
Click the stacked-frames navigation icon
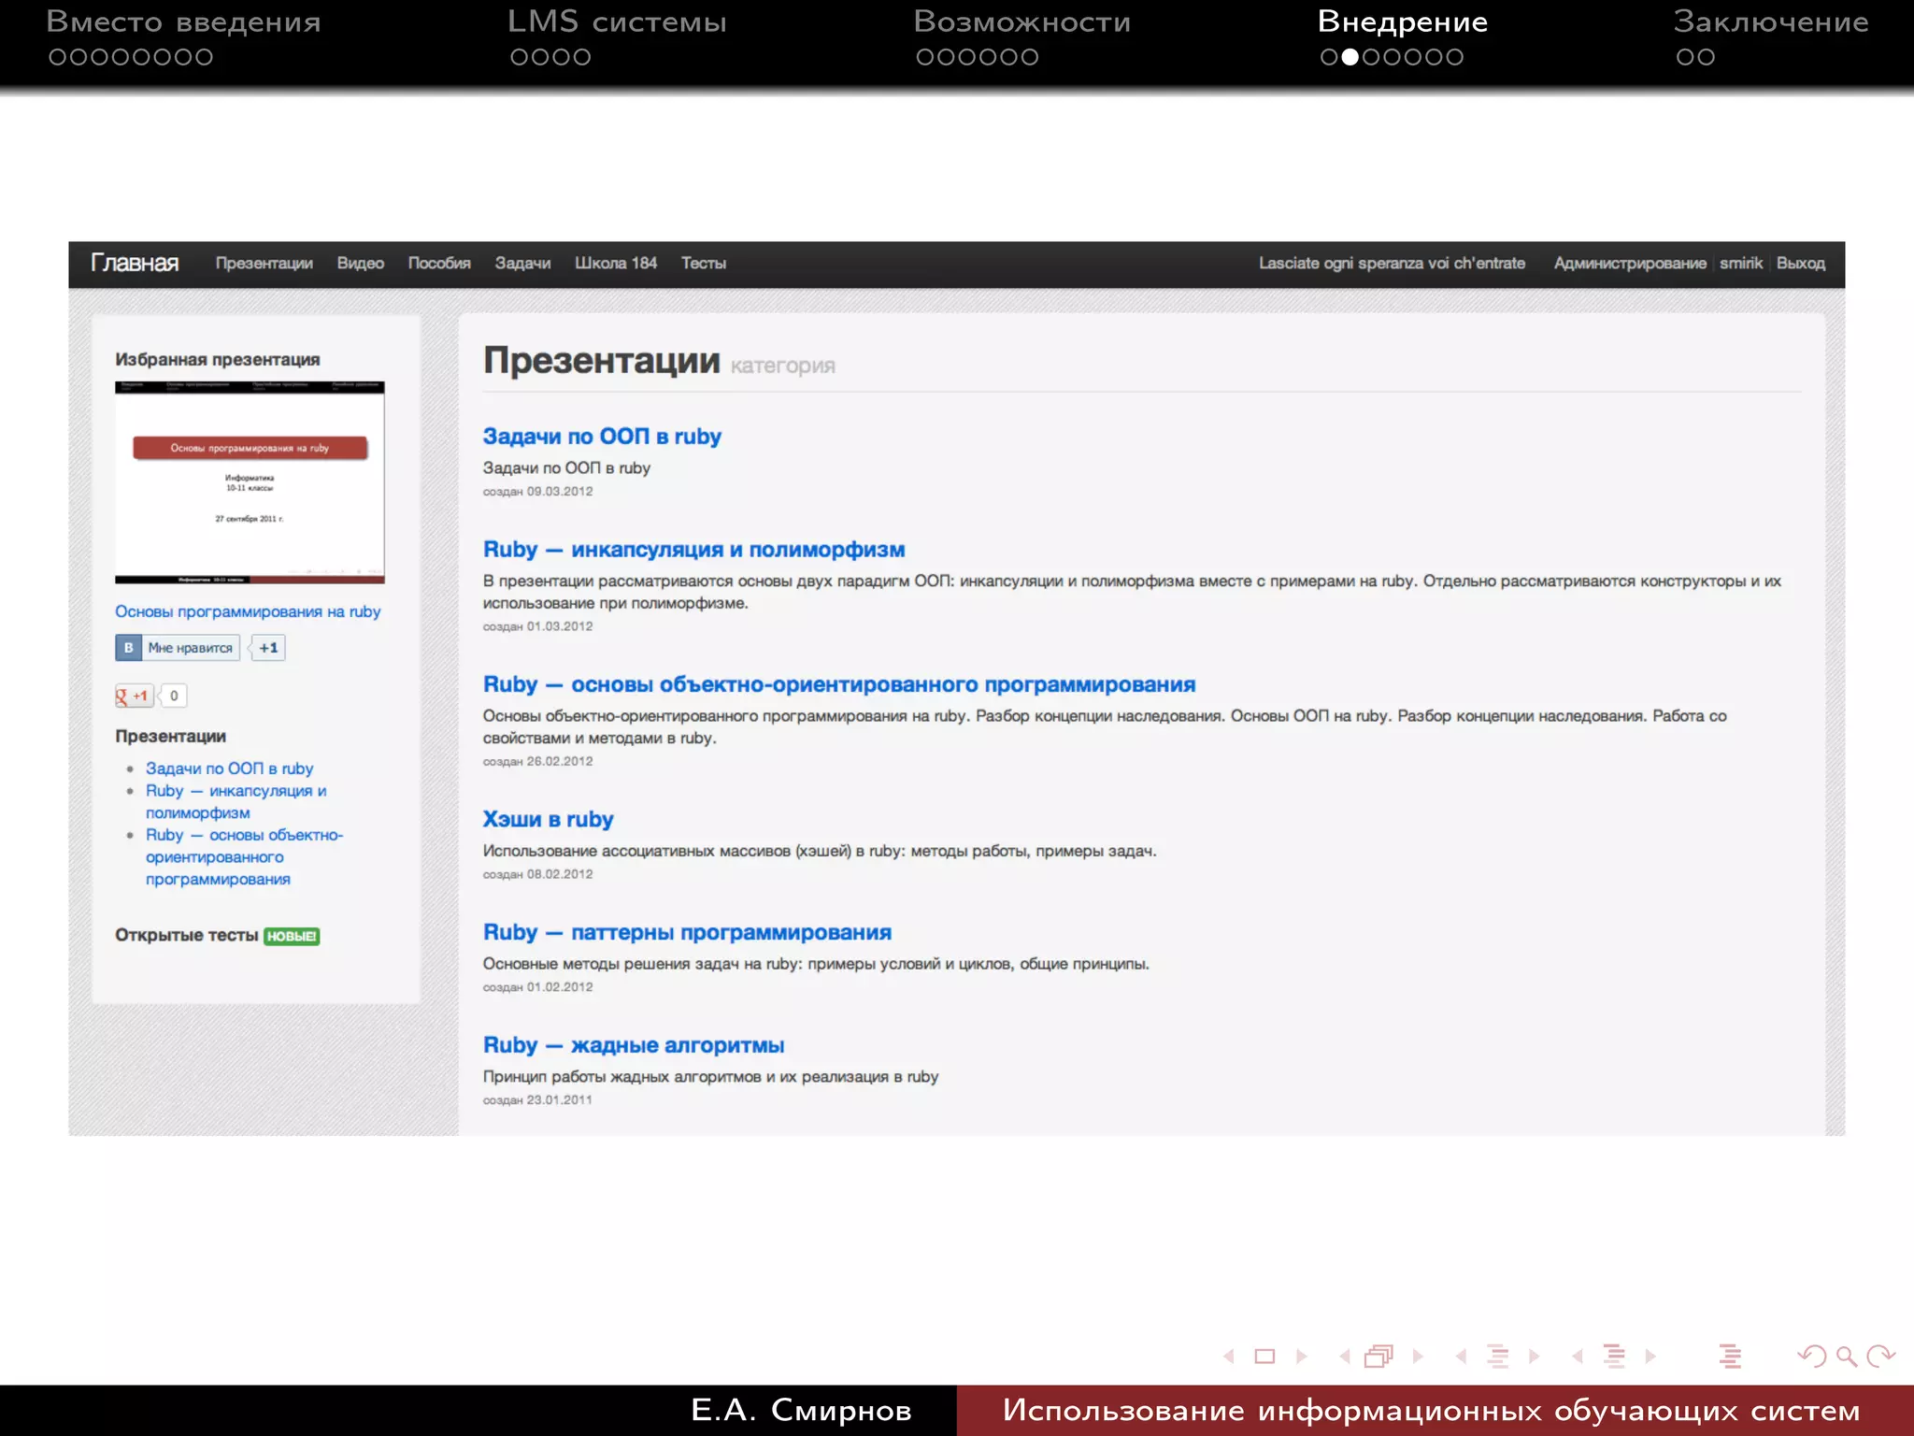[1379, 1356]
